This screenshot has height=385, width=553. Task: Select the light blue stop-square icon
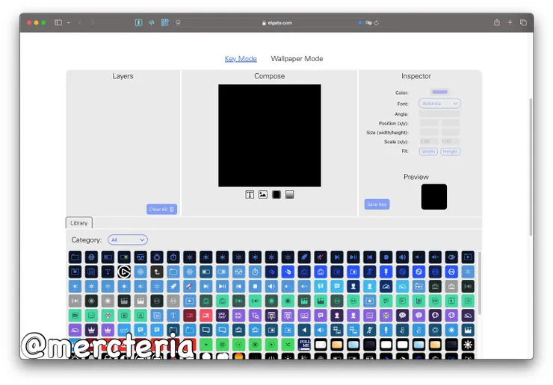click(255, 287)
